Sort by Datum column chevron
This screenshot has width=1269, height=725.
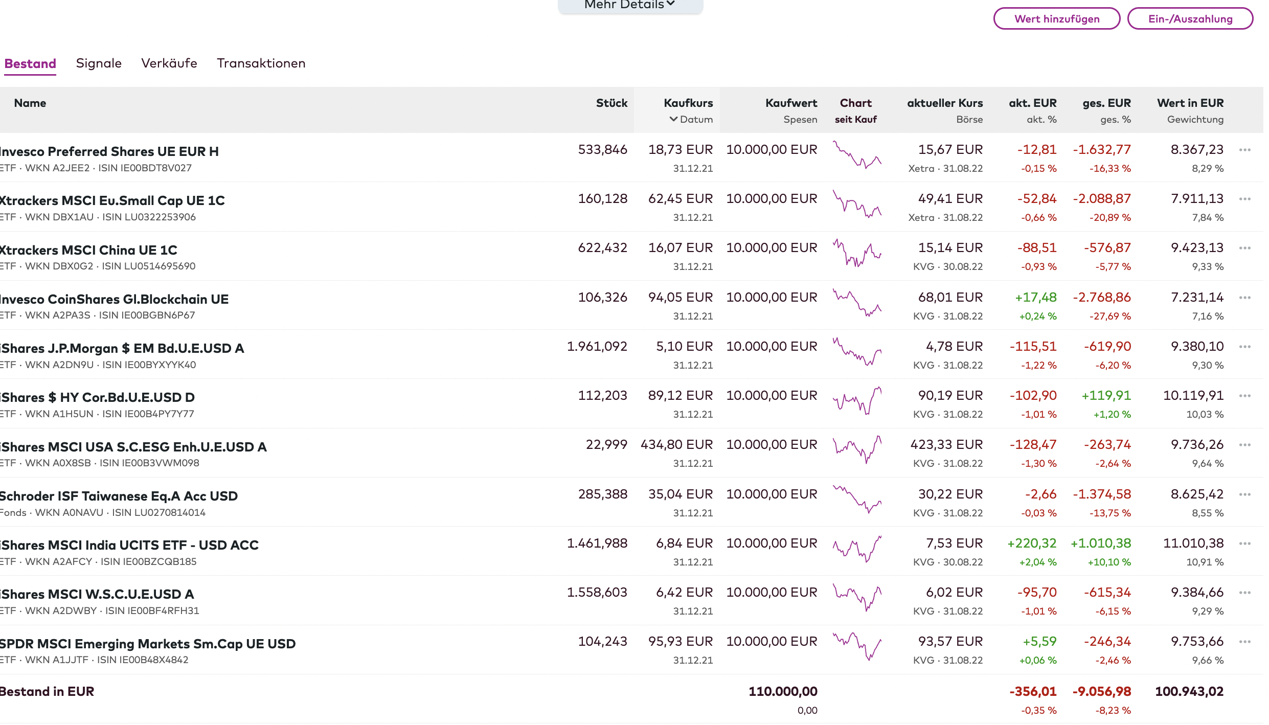673,119
